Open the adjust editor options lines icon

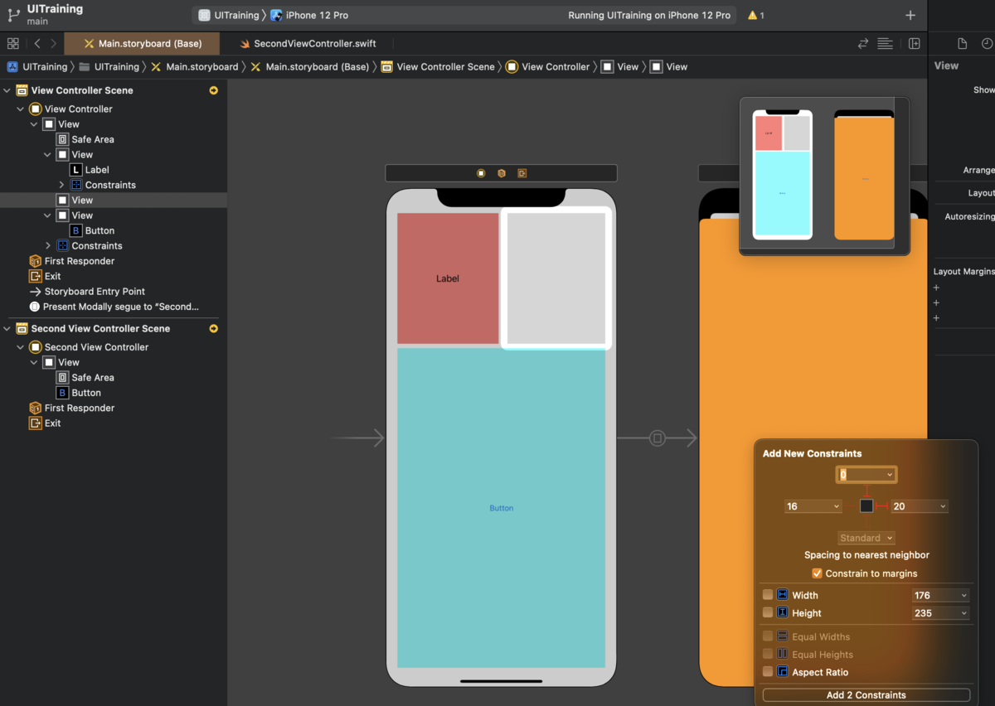point(886,43)
